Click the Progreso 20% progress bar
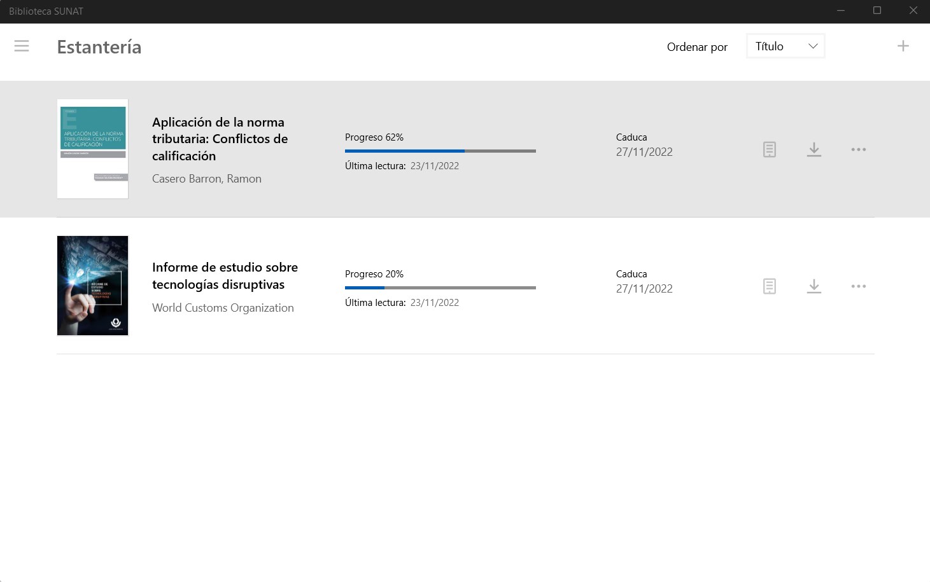 pyautogui.click(x=440, y=288)
